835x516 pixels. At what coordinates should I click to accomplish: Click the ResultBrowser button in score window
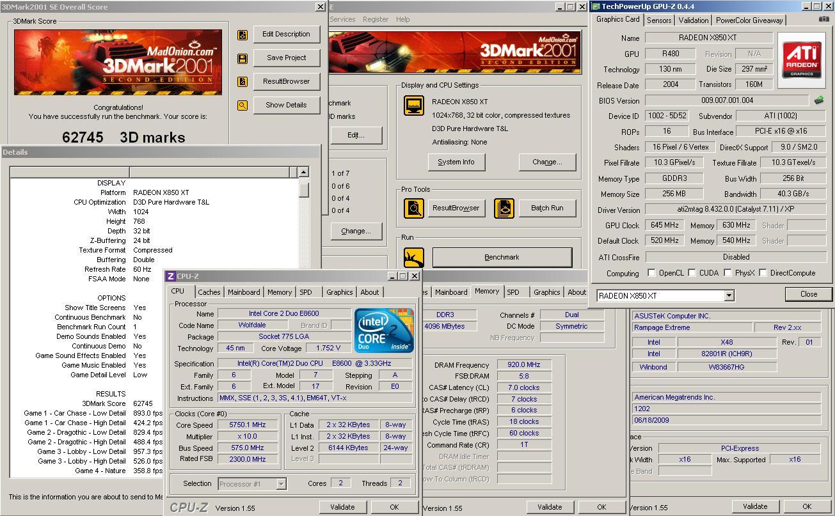tap(286, 82)
